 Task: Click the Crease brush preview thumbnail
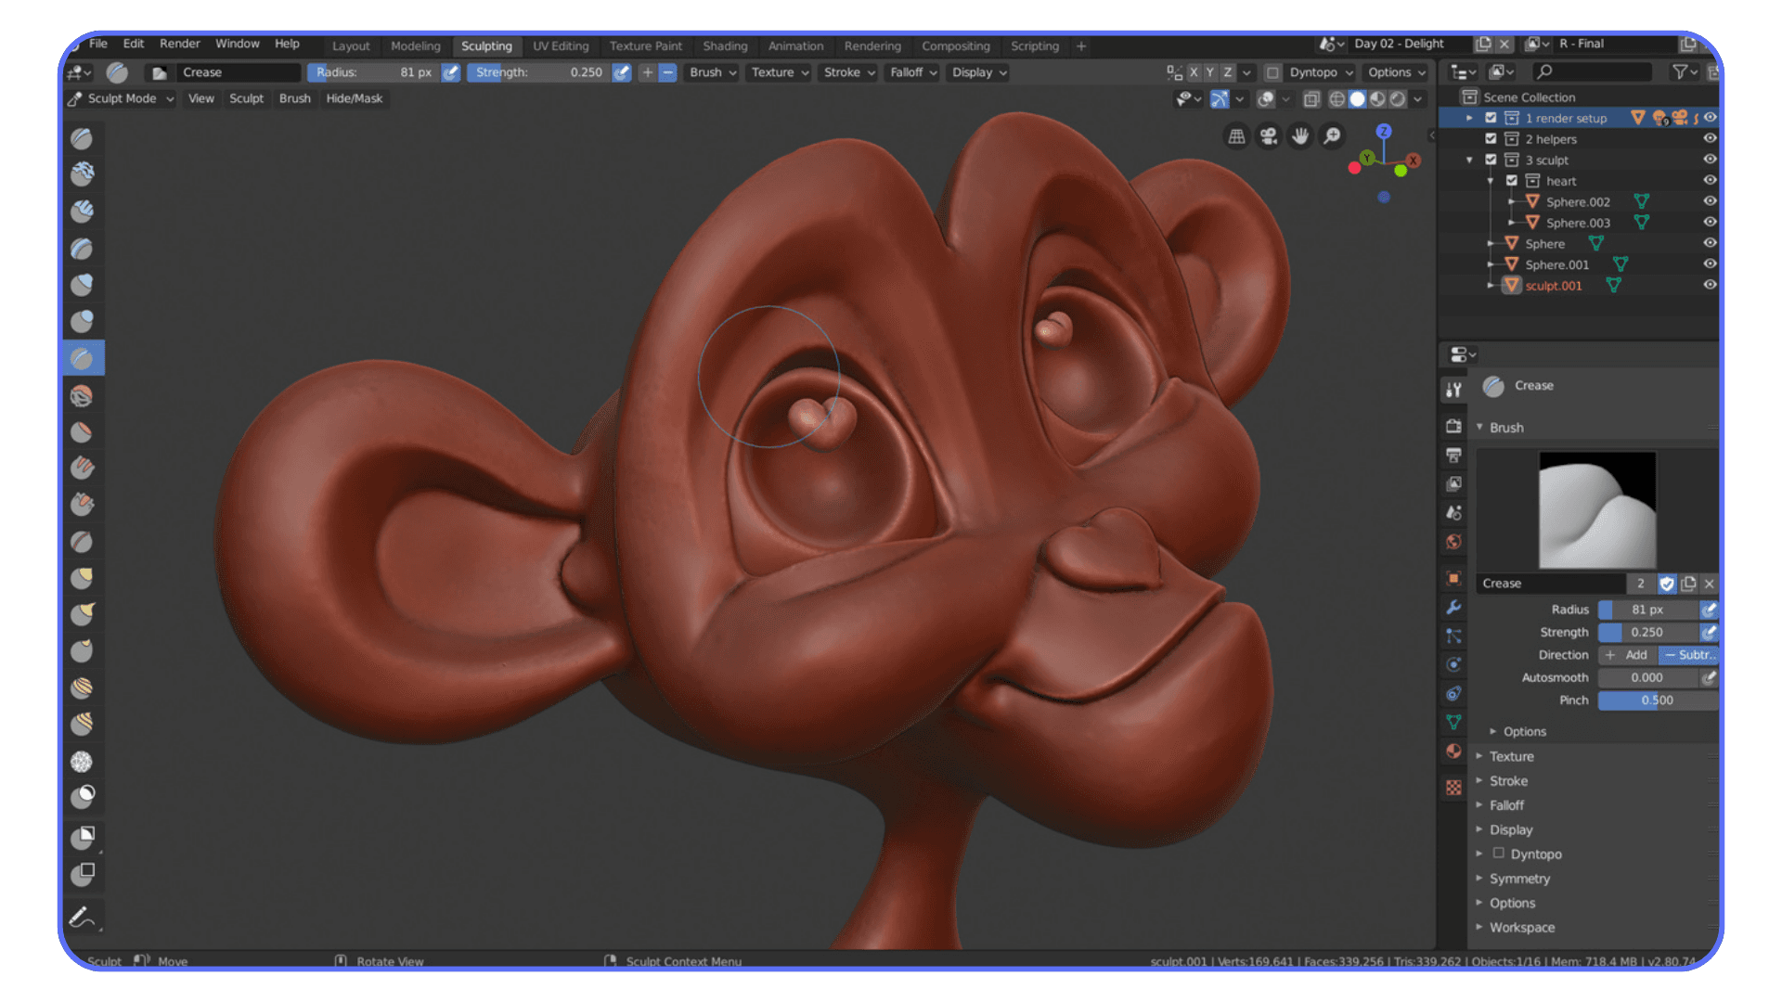pyautogui.click(x=1596, y=508)
